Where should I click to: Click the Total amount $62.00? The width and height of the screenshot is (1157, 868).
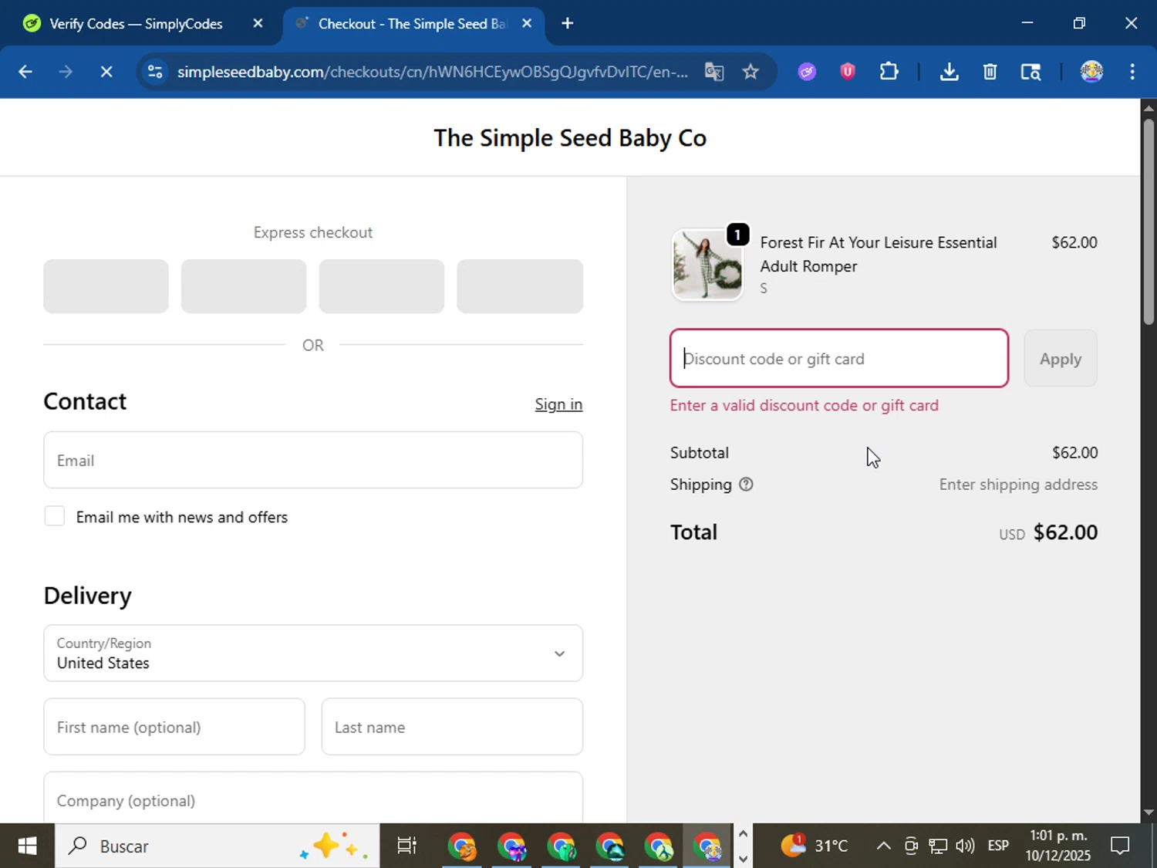pos(1065,532)
